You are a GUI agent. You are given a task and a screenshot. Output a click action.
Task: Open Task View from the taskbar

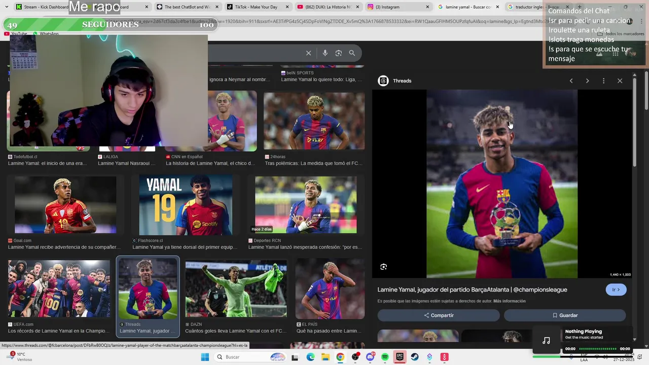tap(295, 357)
